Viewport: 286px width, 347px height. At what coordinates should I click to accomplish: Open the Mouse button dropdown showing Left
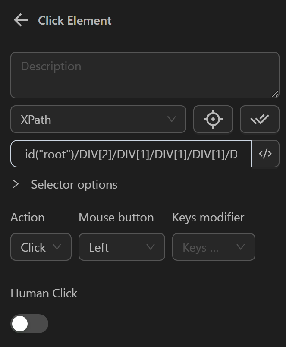click(x=122, y=247)
